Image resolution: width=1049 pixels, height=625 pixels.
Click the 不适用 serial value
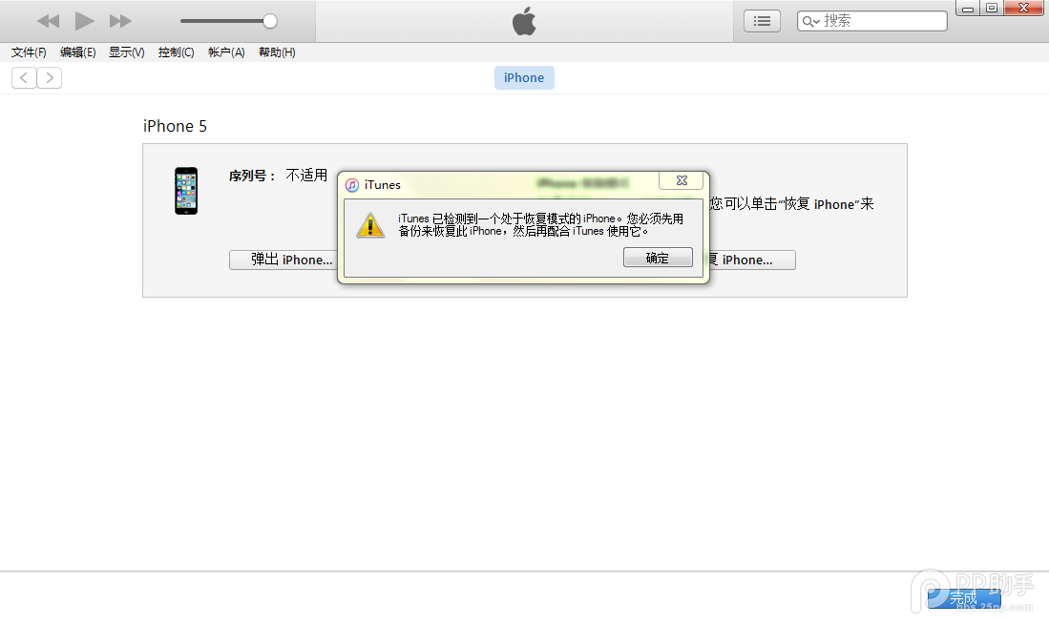(x=306, y=176)
